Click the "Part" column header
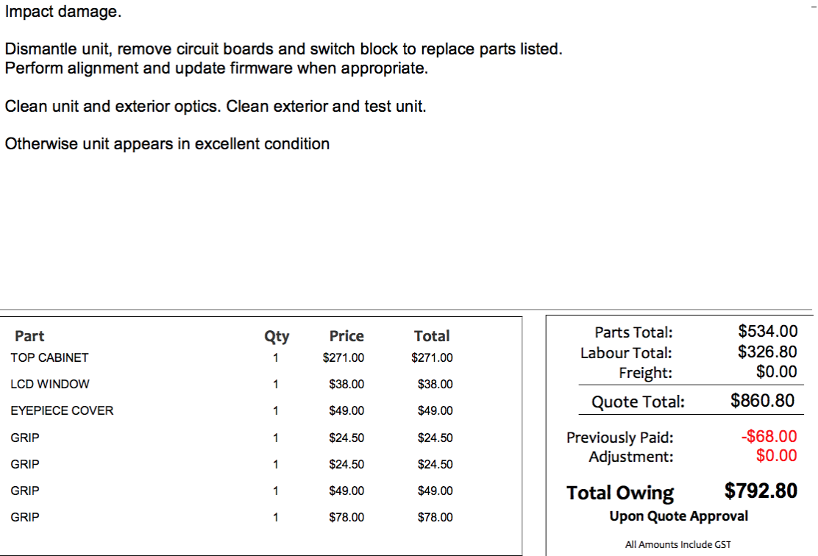The image size is (818, 556). [x=29, y=336]
